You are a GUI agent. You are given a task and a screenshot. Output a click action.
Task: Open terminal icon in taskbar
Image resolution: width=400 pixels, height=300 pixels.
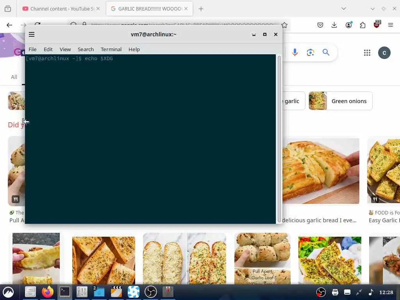65,291
